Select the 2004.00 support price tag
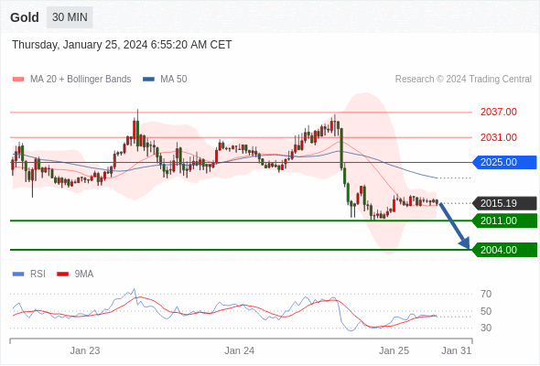540x366 pixels. [x=504, y=250]
